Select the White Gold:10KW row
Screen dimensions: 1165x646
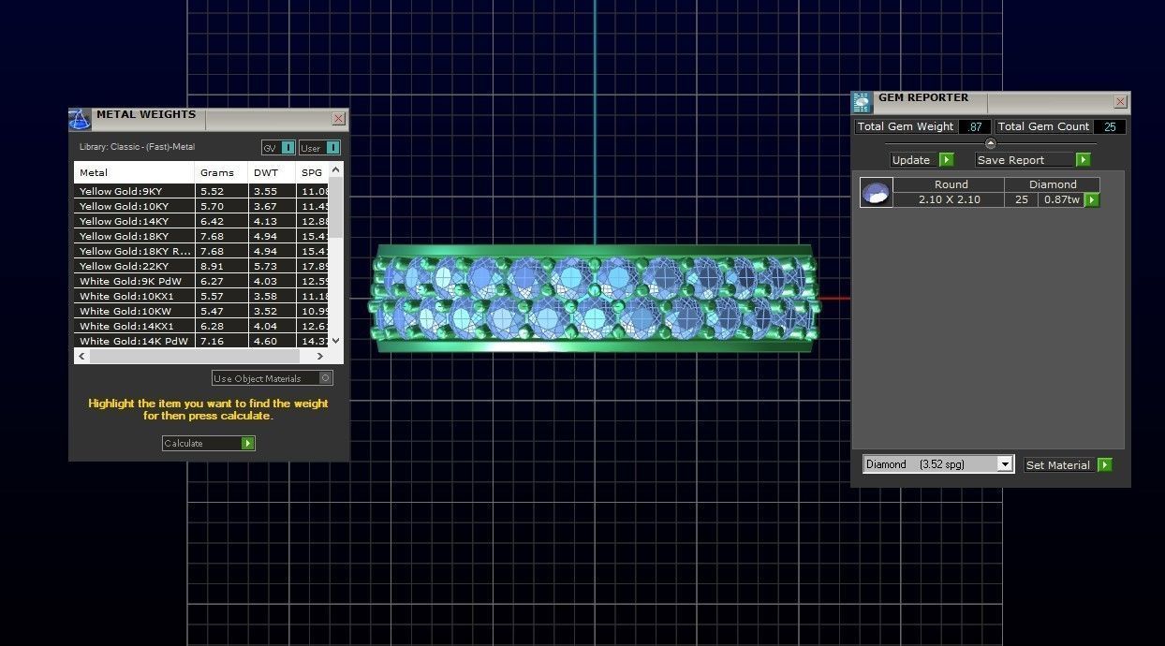[x=201, y=311]
